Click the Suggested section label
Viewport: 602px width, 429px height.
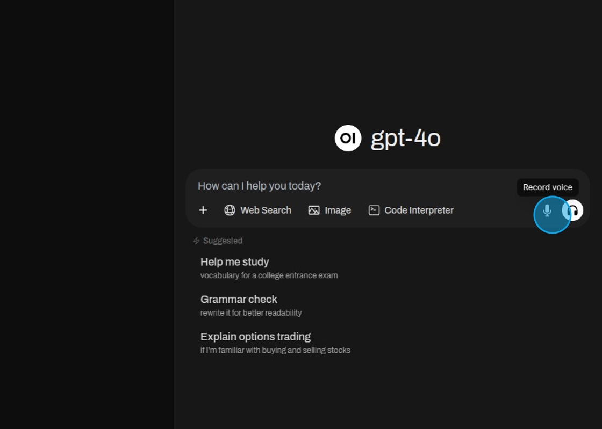click(223, 241)
